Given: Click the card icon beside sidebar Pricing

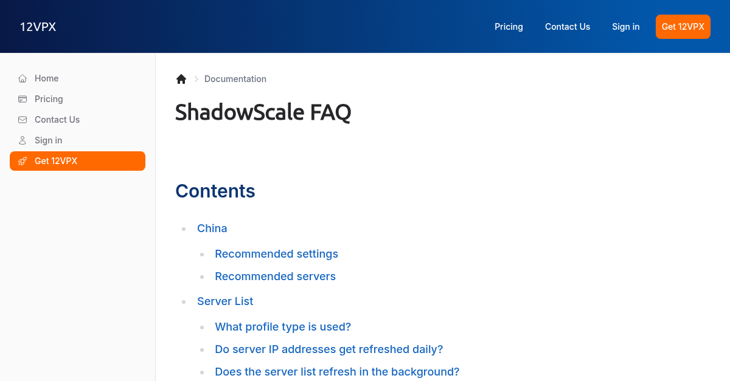Looking at the screenshot, I should [x=22, y=99].
